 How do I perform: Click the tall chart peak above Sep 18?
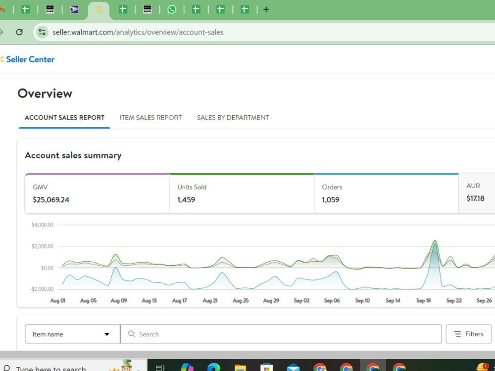(435, 241)
